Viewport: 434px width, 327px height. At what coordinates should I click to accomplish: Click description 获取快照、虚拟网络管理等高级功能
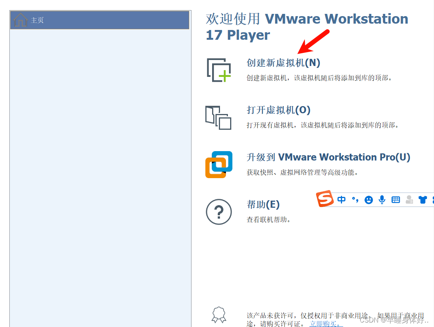(x=302, y=172)
